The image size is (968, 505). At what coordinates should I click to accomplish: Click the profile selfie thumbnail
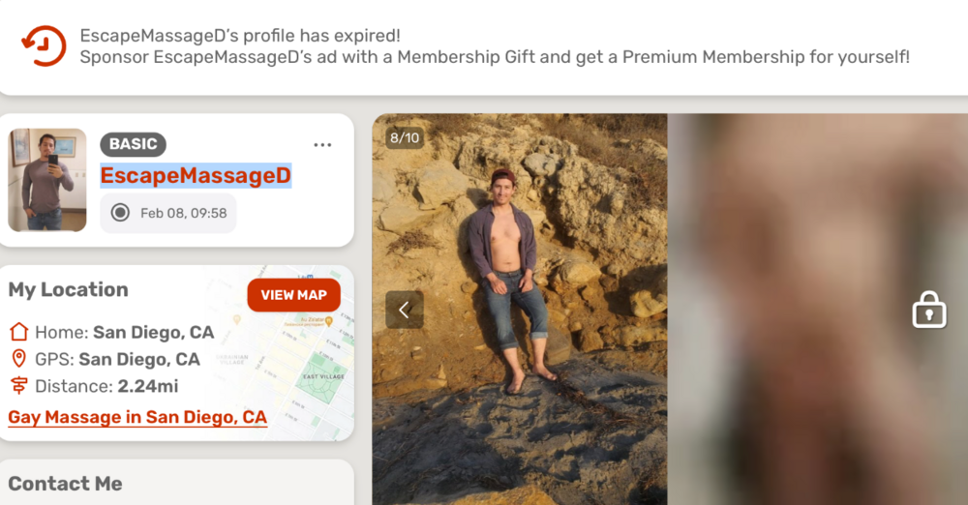click(47, 180)
